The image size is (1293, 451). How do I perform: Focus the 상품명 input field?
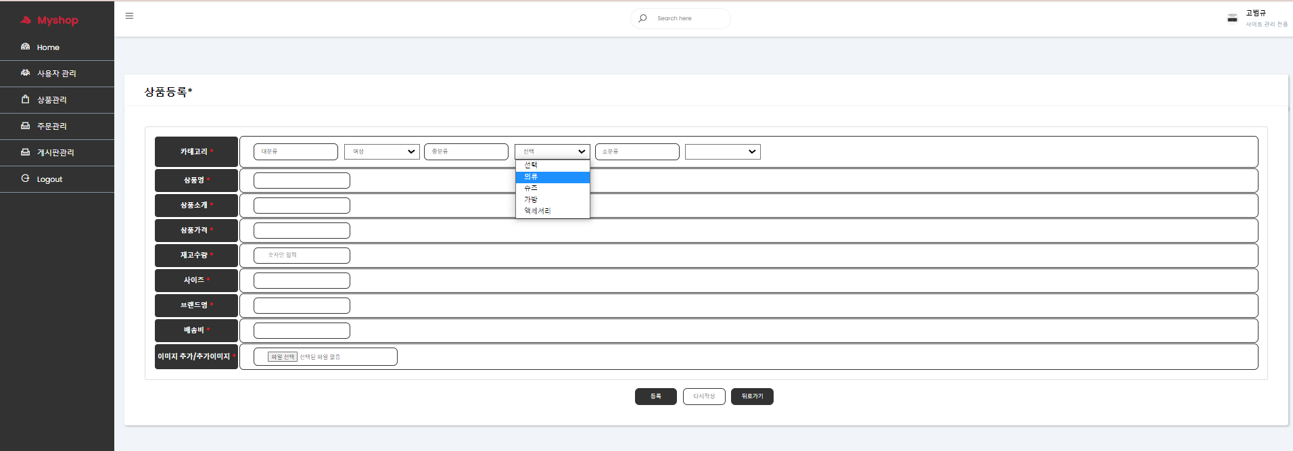coord(302,181)
